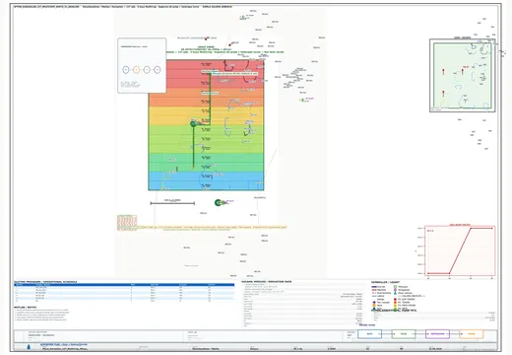Click the purple diamond symbol in the legend
This screenshot has width=512, height=355.
(x=374, y=302)
